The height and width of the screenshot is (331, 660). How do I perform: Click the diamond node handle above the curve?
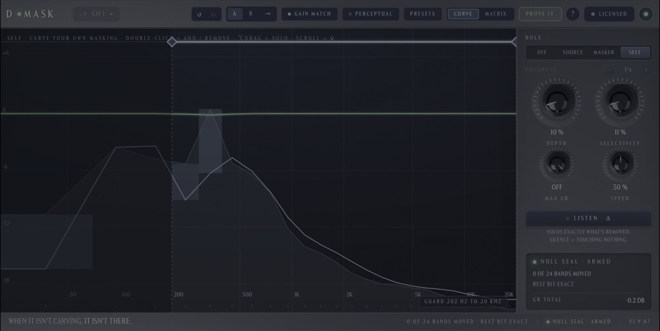point(172,42)
